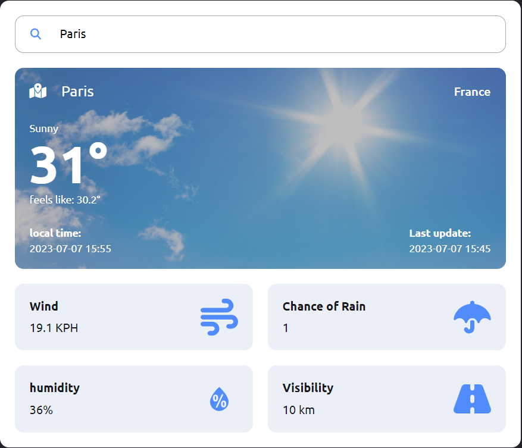Screen dimensions: 522x448
Task: Click the local time: label
Action: click(x=55, y=233)
